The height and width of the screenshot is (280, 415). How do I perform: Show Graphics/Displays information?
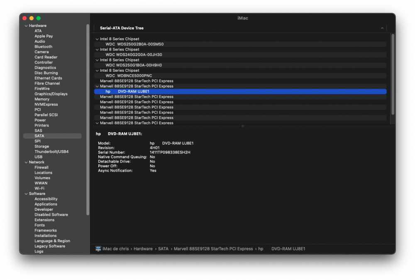(51, 94)
